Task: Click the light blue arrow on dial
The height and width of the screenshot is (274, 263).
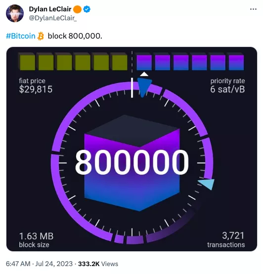Action: coord(207,184)
